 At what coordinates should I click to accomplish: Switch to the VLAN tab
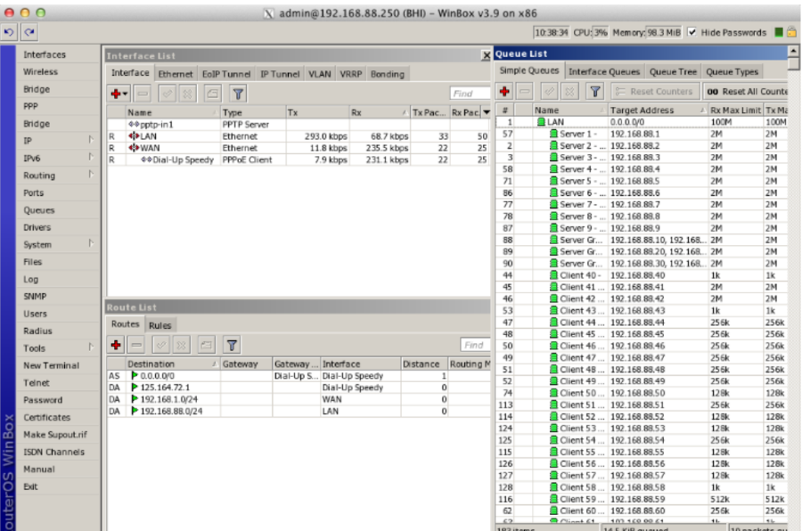pos(320,74)
